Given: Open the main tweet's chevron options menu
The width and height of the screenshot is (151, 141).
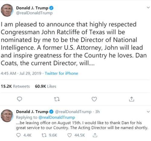Looking at the screenshot, I should point(148,8).
